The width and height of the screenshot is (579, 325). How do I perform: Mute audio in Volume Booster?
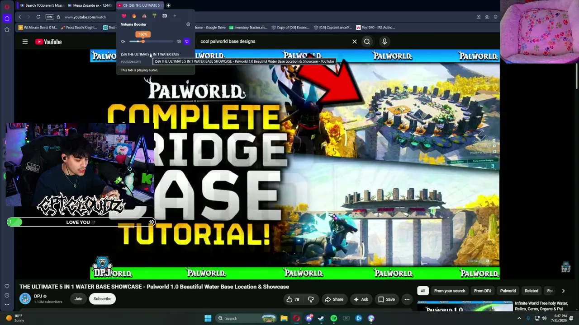123,42
